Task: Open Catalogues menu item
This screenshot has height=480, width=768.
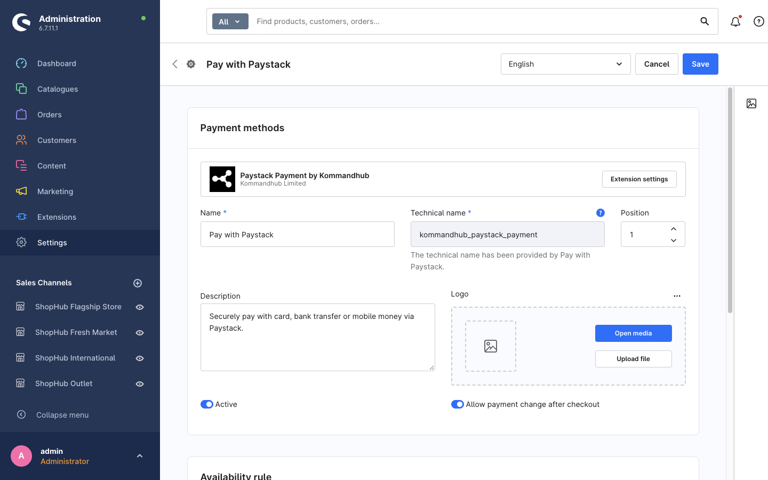Action: pyautogui.click(x=80, y=89)
